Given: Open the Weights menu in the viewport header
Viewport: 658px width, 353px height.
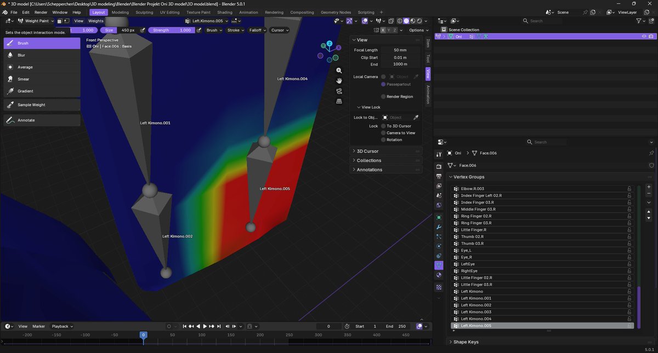Looking at the screenshot, I should [96, 21].
